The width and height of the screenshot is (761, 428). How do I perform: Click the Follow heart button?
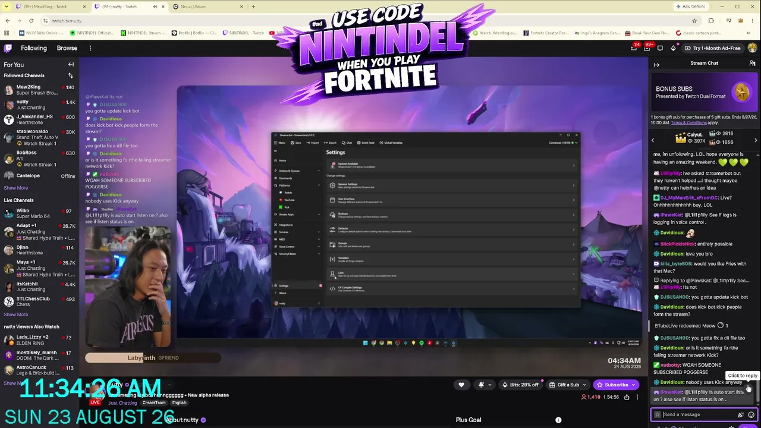pos(461,385)
